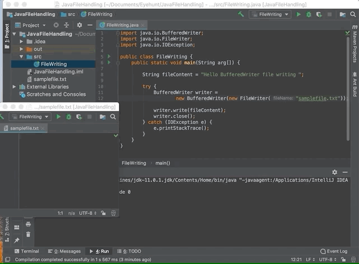Screen dimensions: 359x264
Task: Open the 6: TODO tool window tab
Action: (x=129, y=251)
